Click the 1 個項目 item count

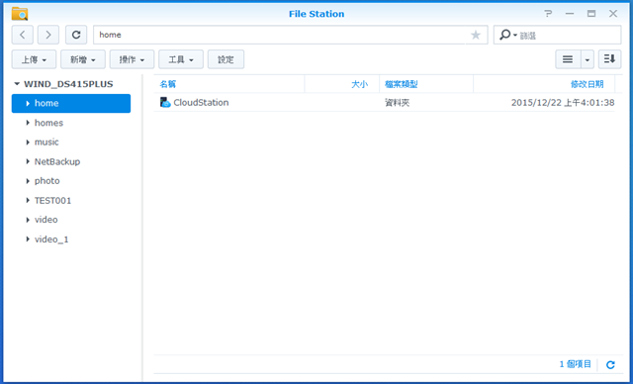tap(576, 364)
